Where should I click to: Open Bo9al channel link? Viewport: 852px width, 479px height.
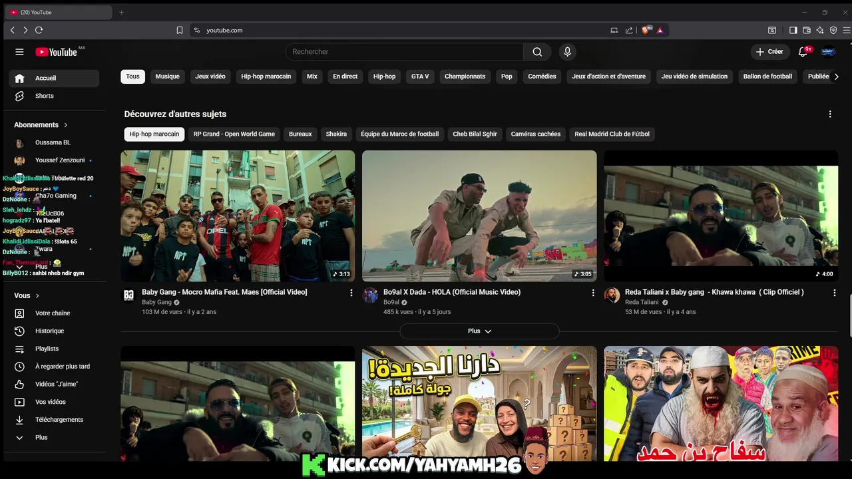[391, 302]
